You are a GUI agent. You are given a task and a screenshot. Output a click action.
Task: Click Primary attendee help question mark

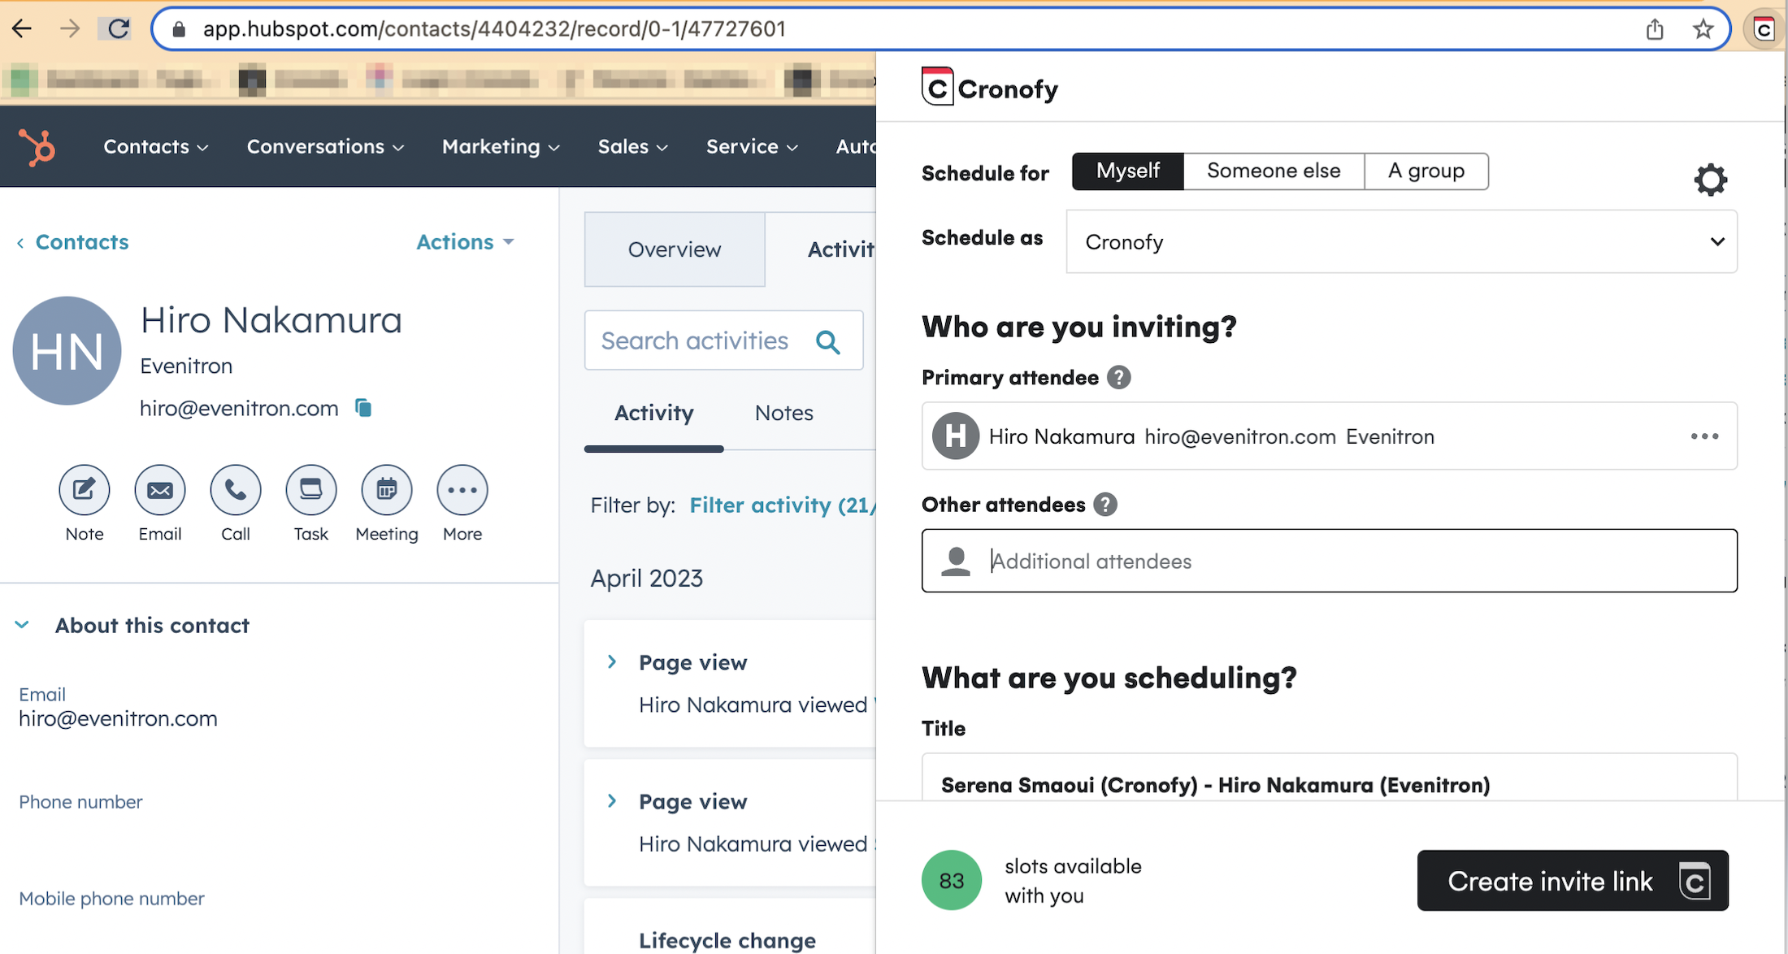(1119, 378)
